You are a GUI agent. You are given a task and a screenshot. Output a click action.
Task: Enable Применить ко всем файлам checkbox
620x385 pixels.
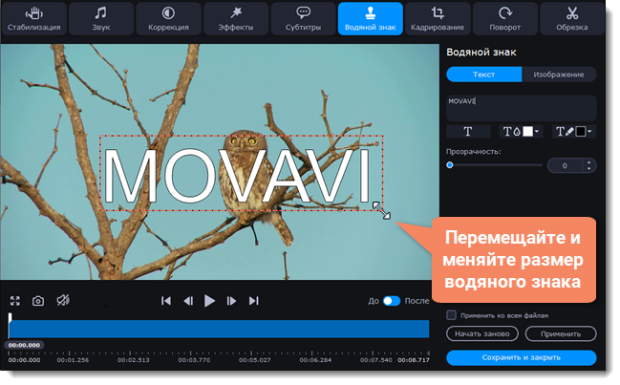[451, 314]
